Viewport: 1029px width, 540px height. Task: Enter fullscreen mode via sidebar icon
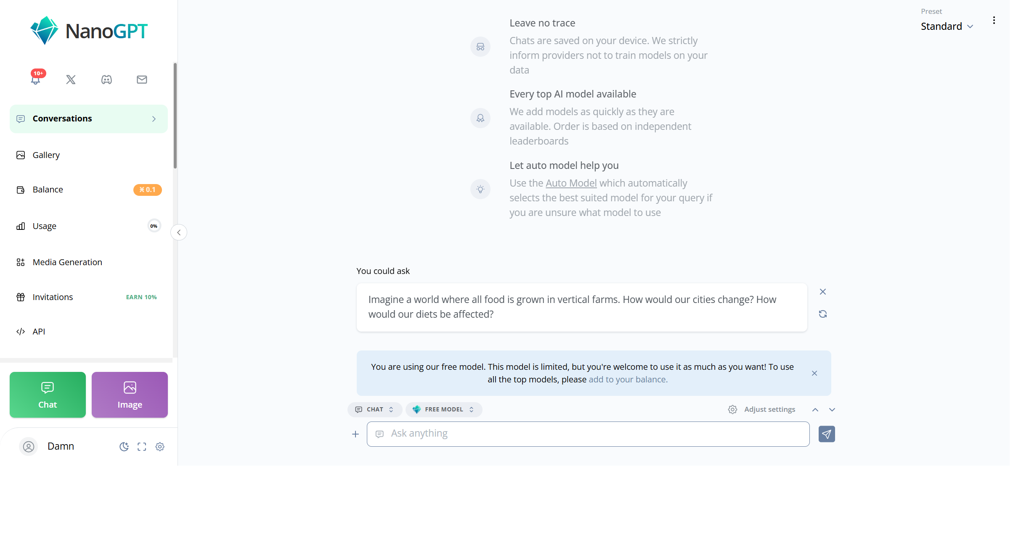[x=142, y=447]
